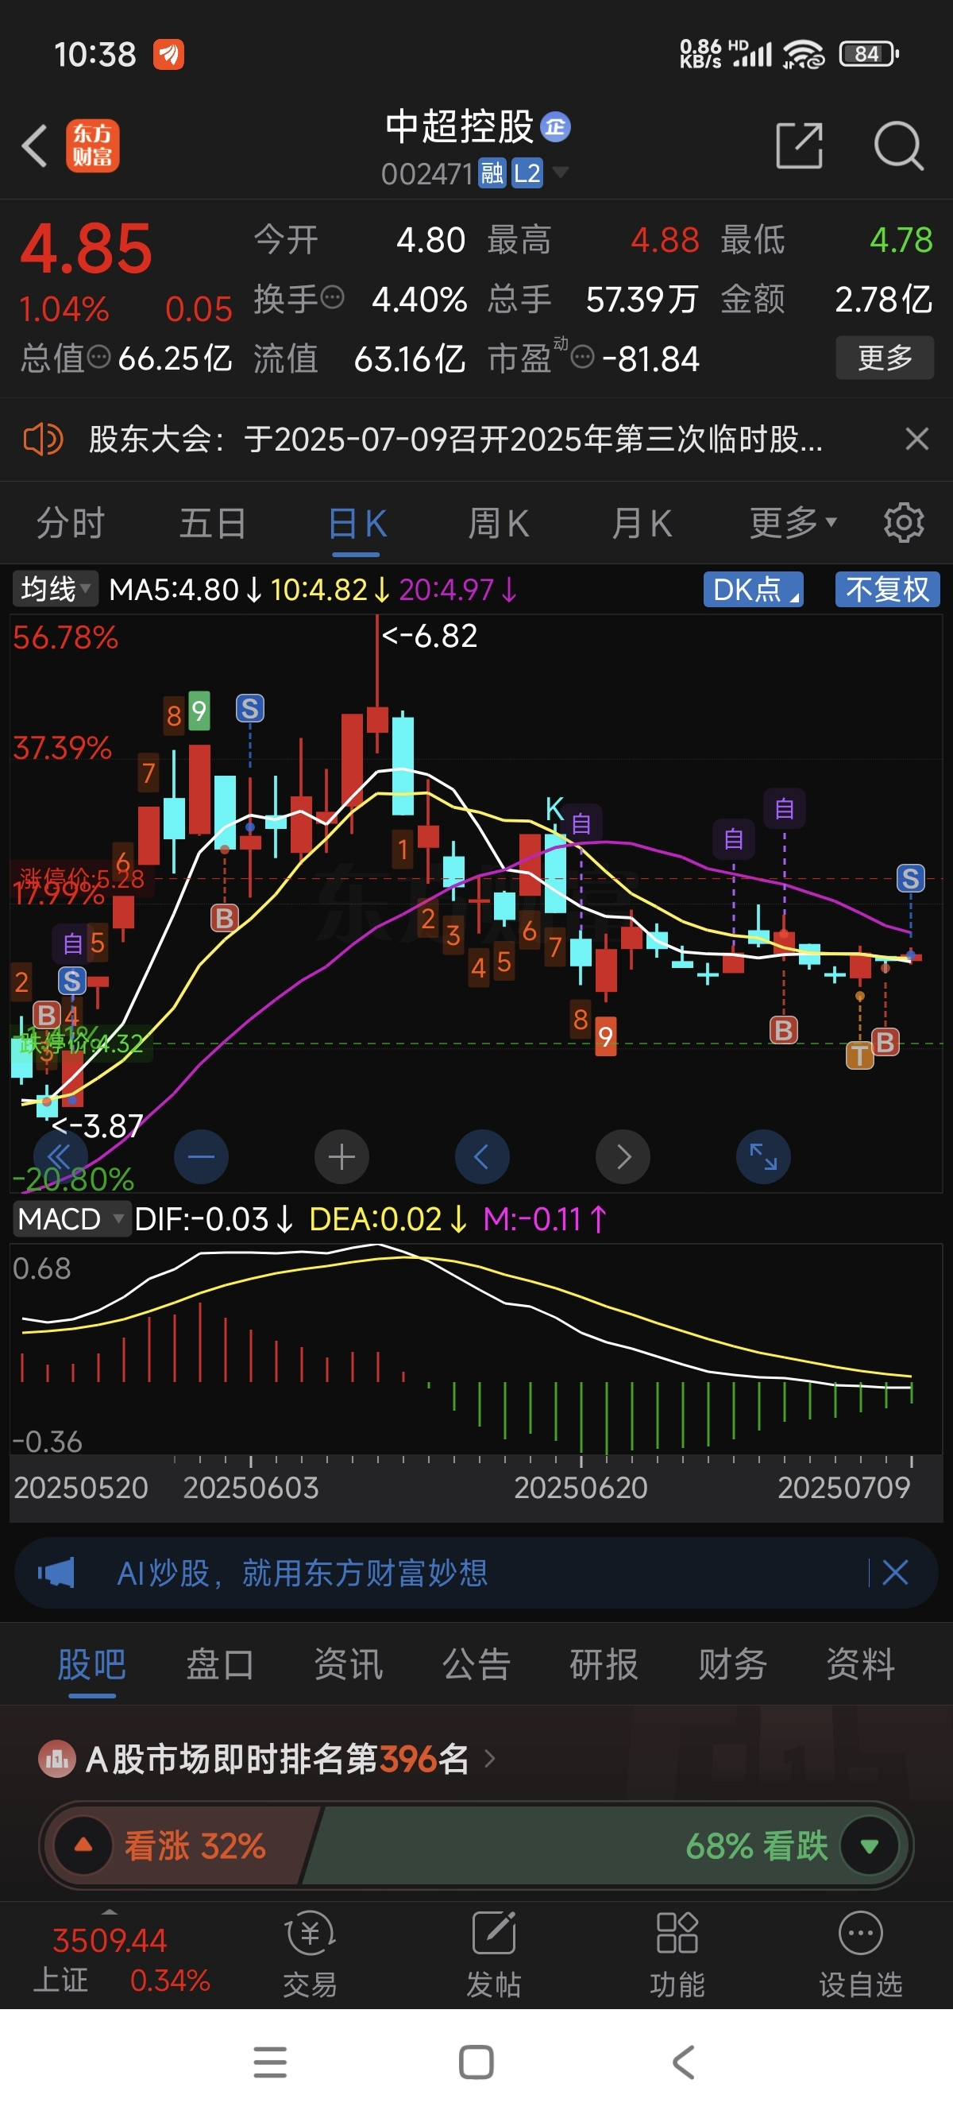Tap the latest S sell marker
This screenshot has height=2122, width=953.
[910, 878]
